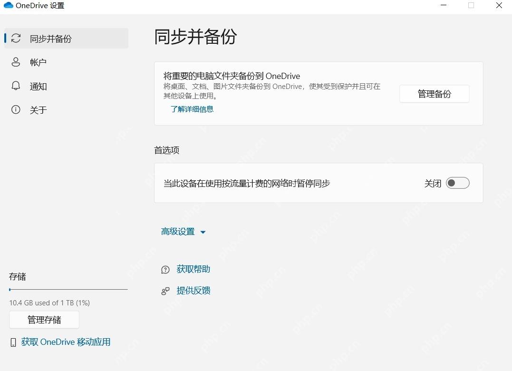Click the 高级设置 link text
This screenshot has height=371, width=512.
178,232
